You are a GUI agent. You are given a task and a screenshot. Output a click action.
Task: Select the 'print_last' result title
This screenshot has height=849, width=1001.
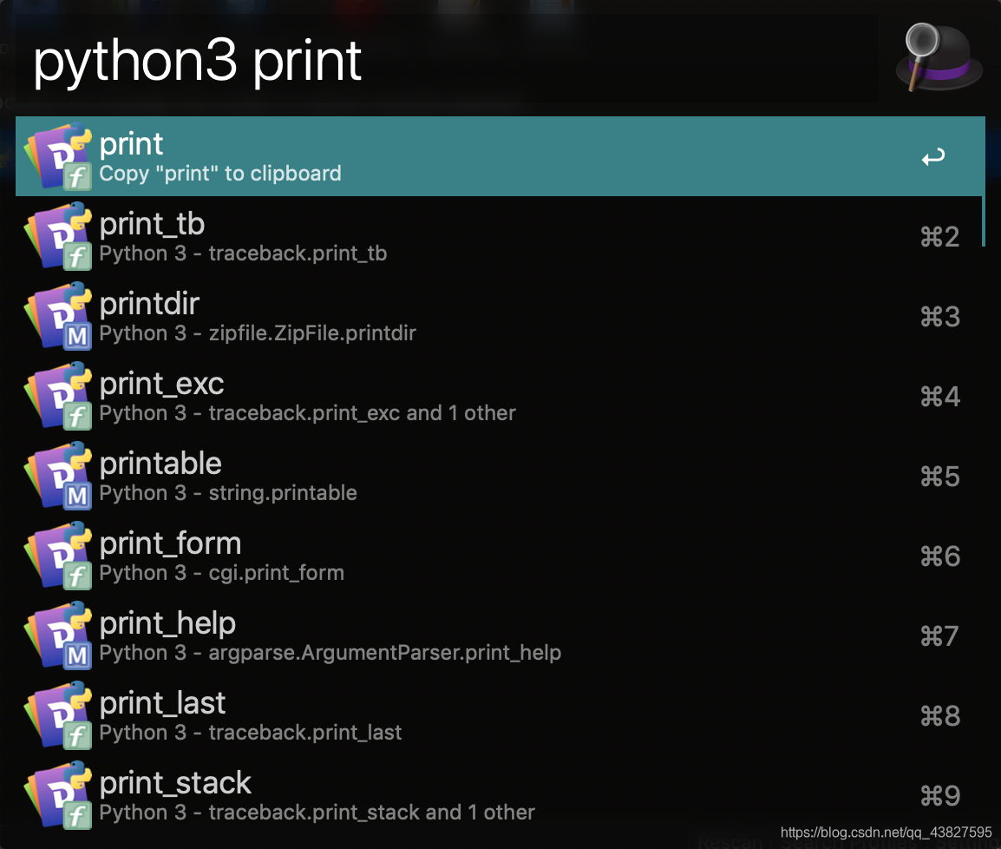pos(163,703)
